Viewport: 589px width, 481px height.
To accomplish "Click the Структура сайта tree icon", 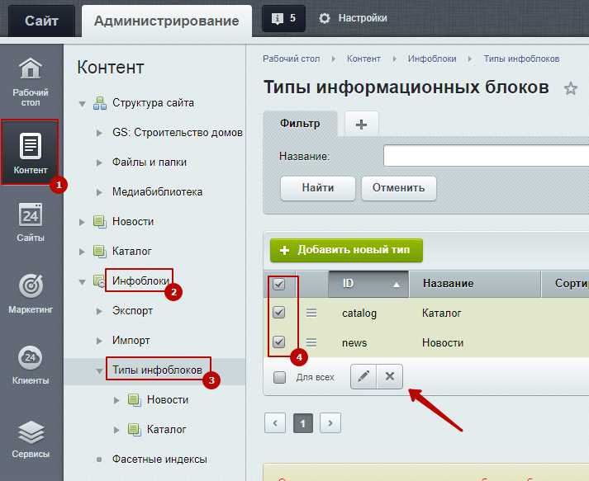I will coord(100,103).
